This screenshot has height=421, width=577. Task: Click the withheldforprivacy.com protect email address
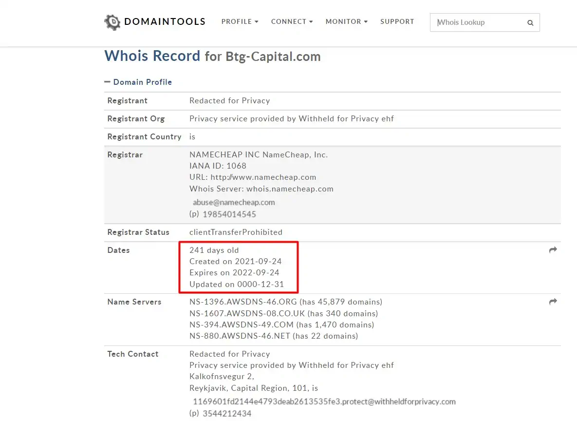point(324,402)
